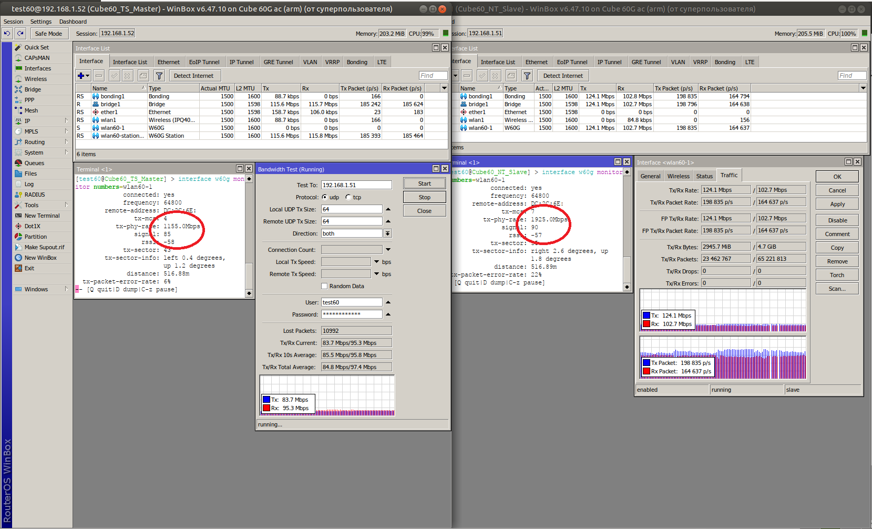Screen dimensions: 872x529
Task: Click the Undo arrow icon in Master toolbar
Action: pos(7,33)
